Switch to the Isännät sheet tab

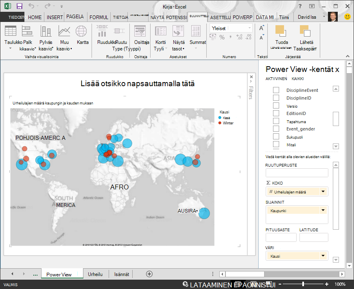click(x=122, y=274)
